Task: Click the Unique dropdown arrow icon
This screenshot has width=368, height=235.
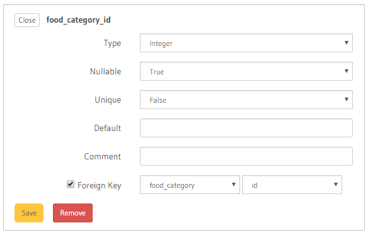Action: (347, 100)
